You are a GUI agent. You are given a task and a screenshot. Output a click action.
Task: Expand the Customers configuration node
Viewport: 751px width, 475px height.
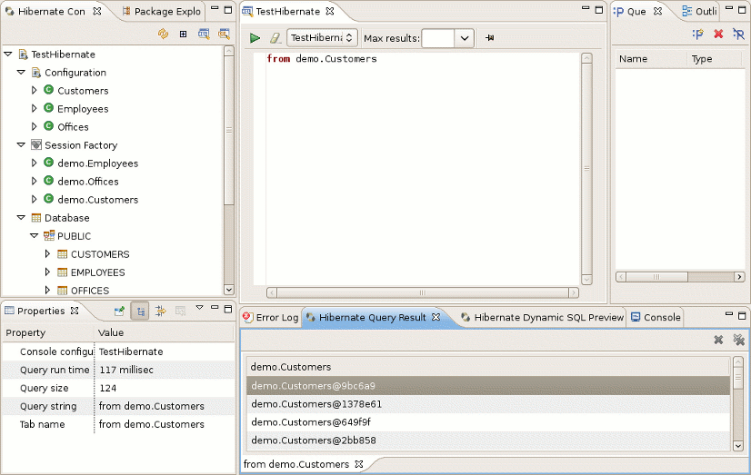35,91
